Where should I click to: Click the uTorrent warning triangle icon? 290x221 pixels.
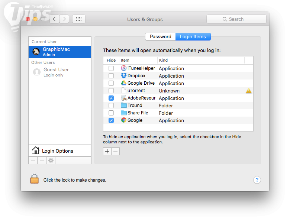(x=249, y=91)
